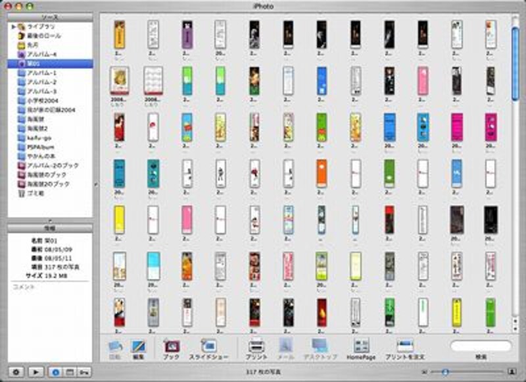526x382 pixels.
Task: Expand the ライブラリ disclosure triangle
Action: click(x=13, y=26)
